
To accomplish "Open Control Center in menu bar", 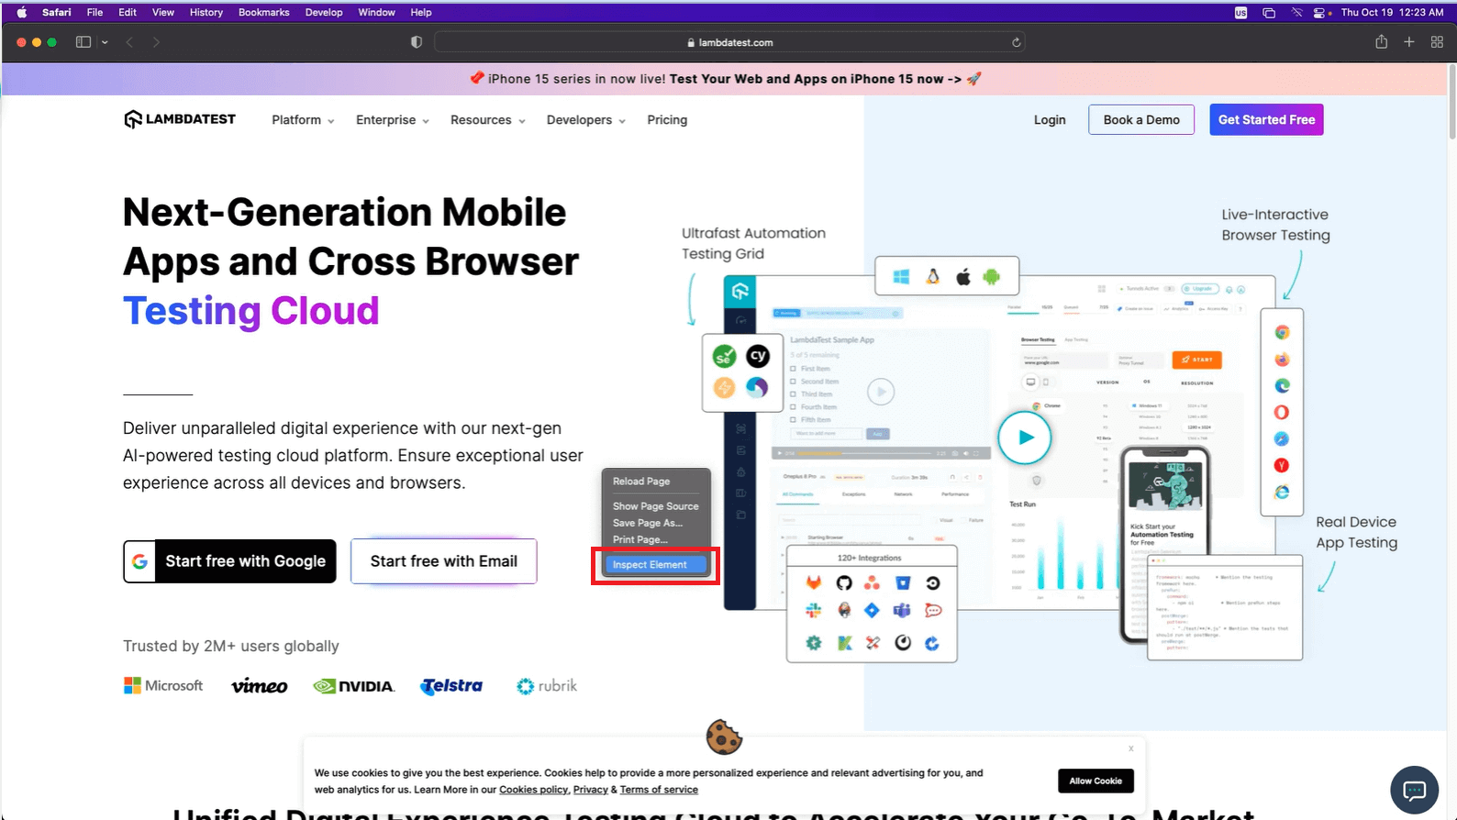I will tap(1319, 12).
